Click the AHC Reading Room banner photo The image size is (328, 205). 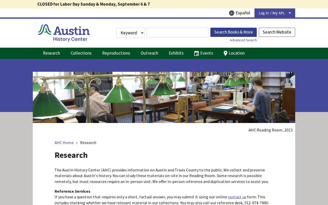click(164, 97)
